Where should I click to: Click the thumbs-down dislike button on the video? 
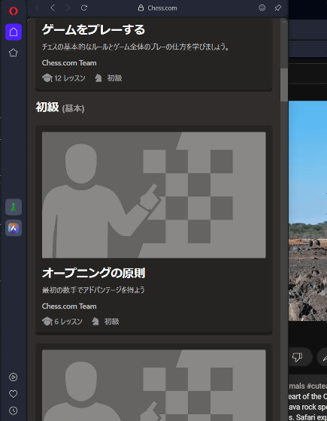click(297, 357)
